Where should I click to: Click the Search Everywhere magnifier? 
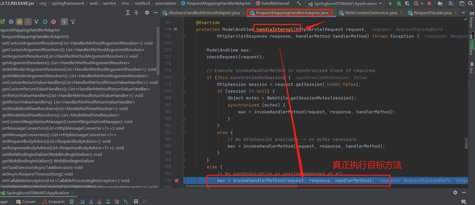(470, 3)
